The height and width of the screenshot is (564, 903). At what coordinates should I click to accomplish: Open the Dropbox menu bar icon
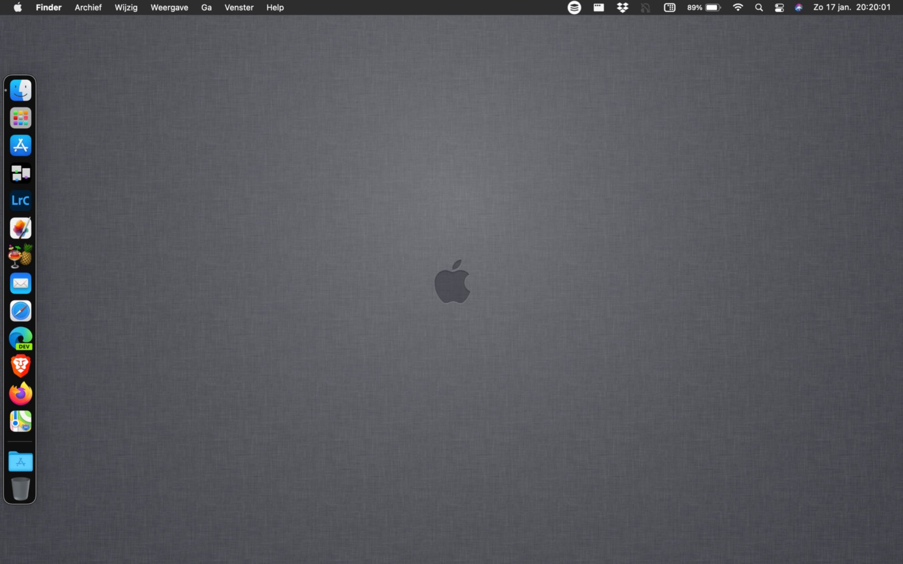pyautogui.click(x=623, y=8)
